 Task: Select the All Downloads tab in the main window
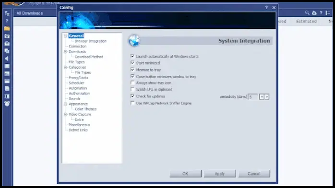coord(30,13)
